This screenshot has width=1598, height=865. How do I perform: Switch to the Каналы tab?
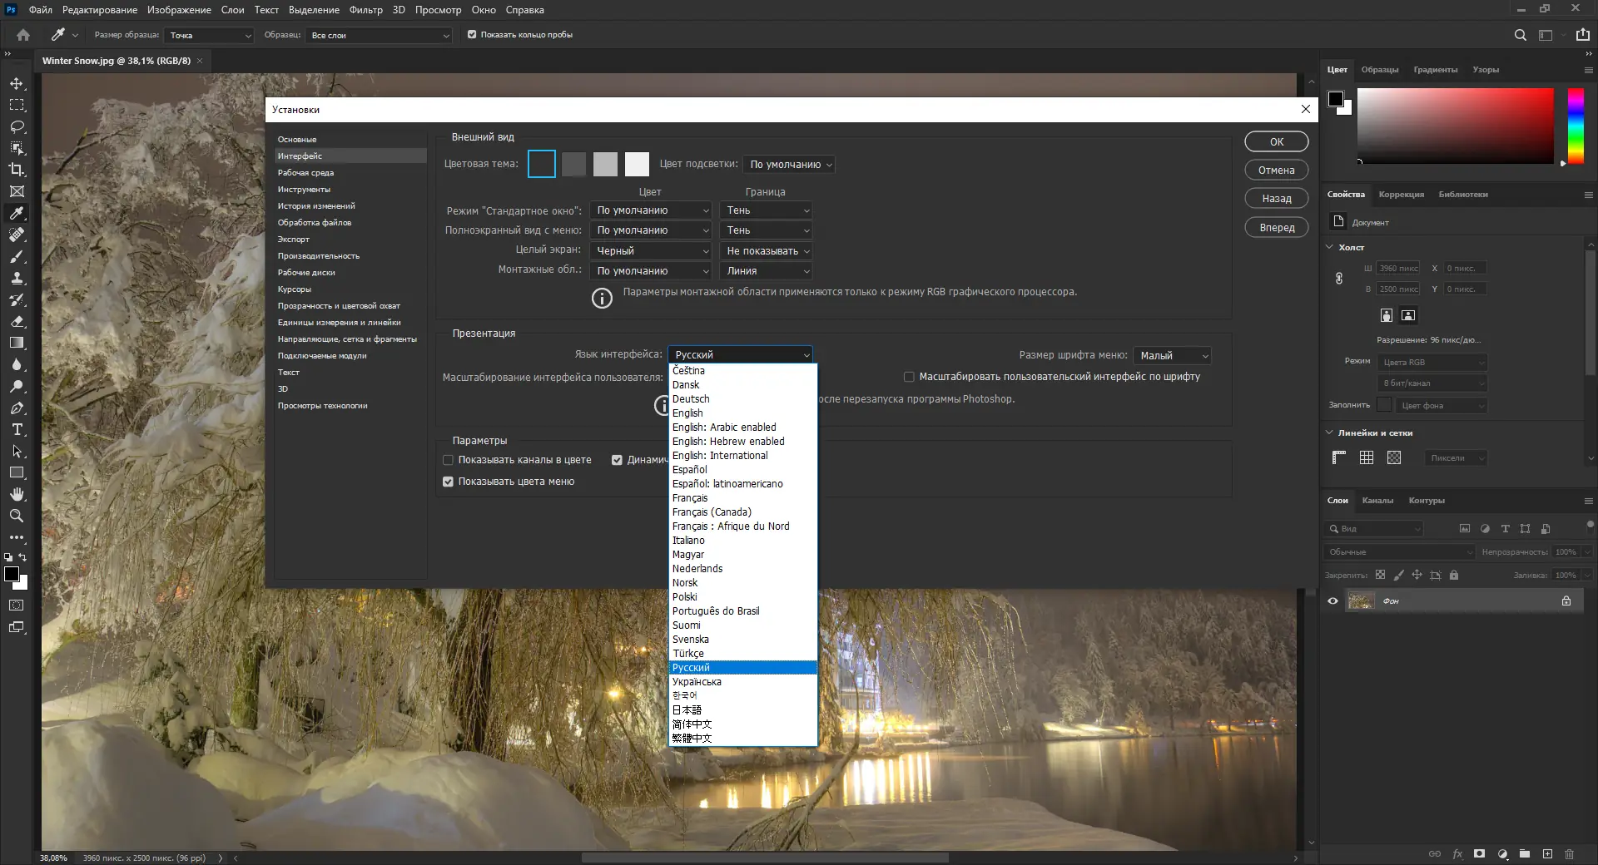click(x=1377, y=501)
